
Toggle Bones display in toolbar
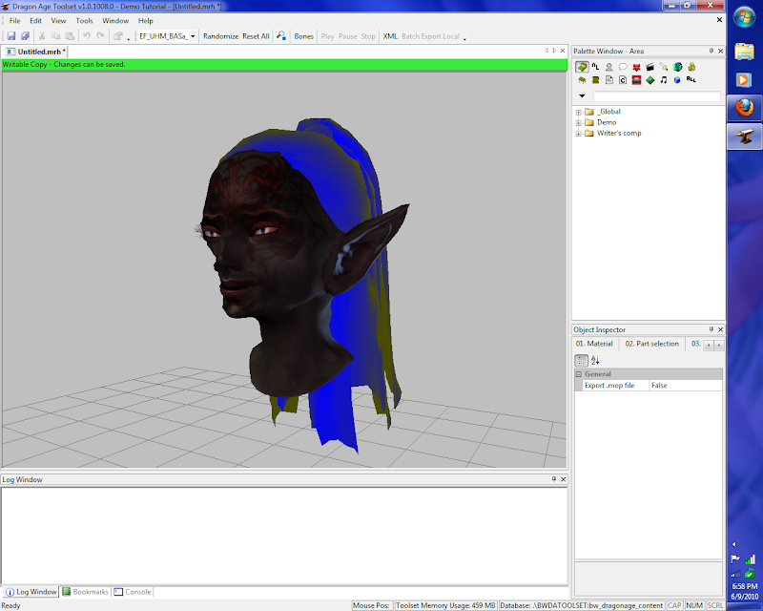pos(303,36)
